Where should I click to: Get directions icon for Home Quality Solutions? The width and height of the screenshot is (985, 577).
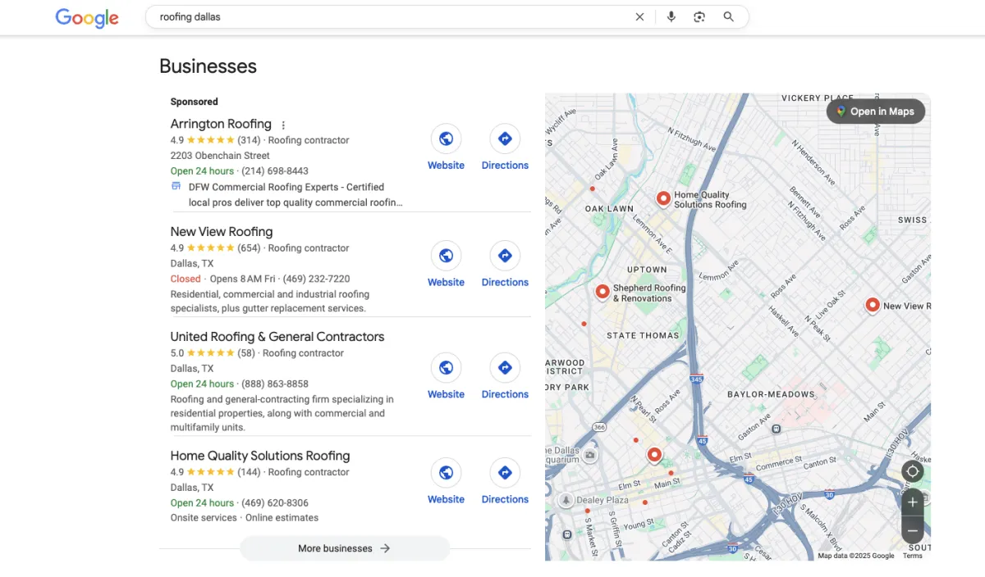(x=505, y=473)
